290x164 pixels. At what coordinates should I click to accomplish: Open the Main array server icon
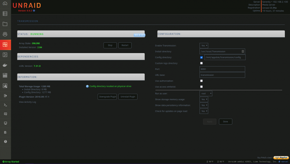coord(5,14)
